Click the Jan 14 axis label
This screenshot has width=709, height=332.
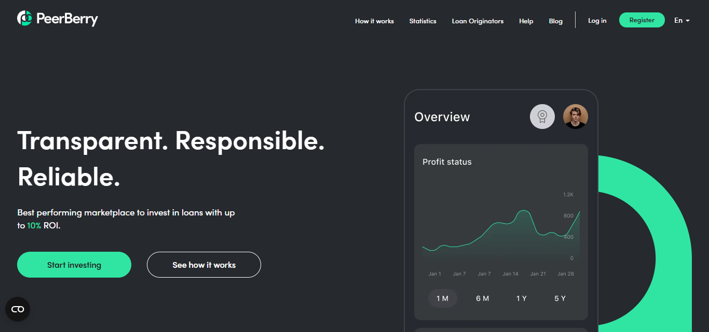pos(510,273)
